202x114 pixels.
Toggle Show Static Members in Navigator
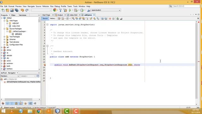click(x=12, y=103)
